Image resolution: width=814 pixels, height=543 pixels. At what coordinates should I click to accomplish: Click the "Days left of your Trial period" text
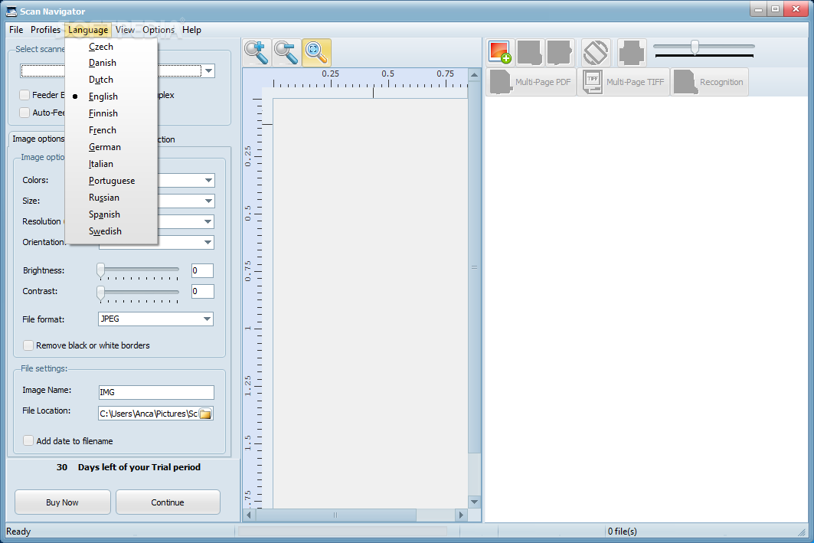point(139,467)
